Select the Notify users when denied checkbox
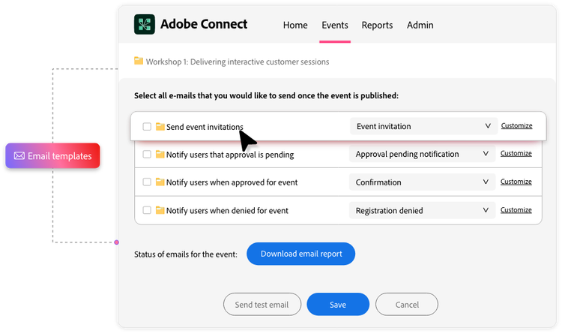Screen dimensions: 562x334 click(147, 211)
